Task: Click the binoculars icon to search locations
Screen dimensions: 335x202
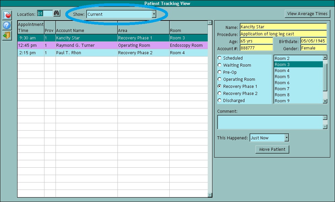Action: (56, 13)
